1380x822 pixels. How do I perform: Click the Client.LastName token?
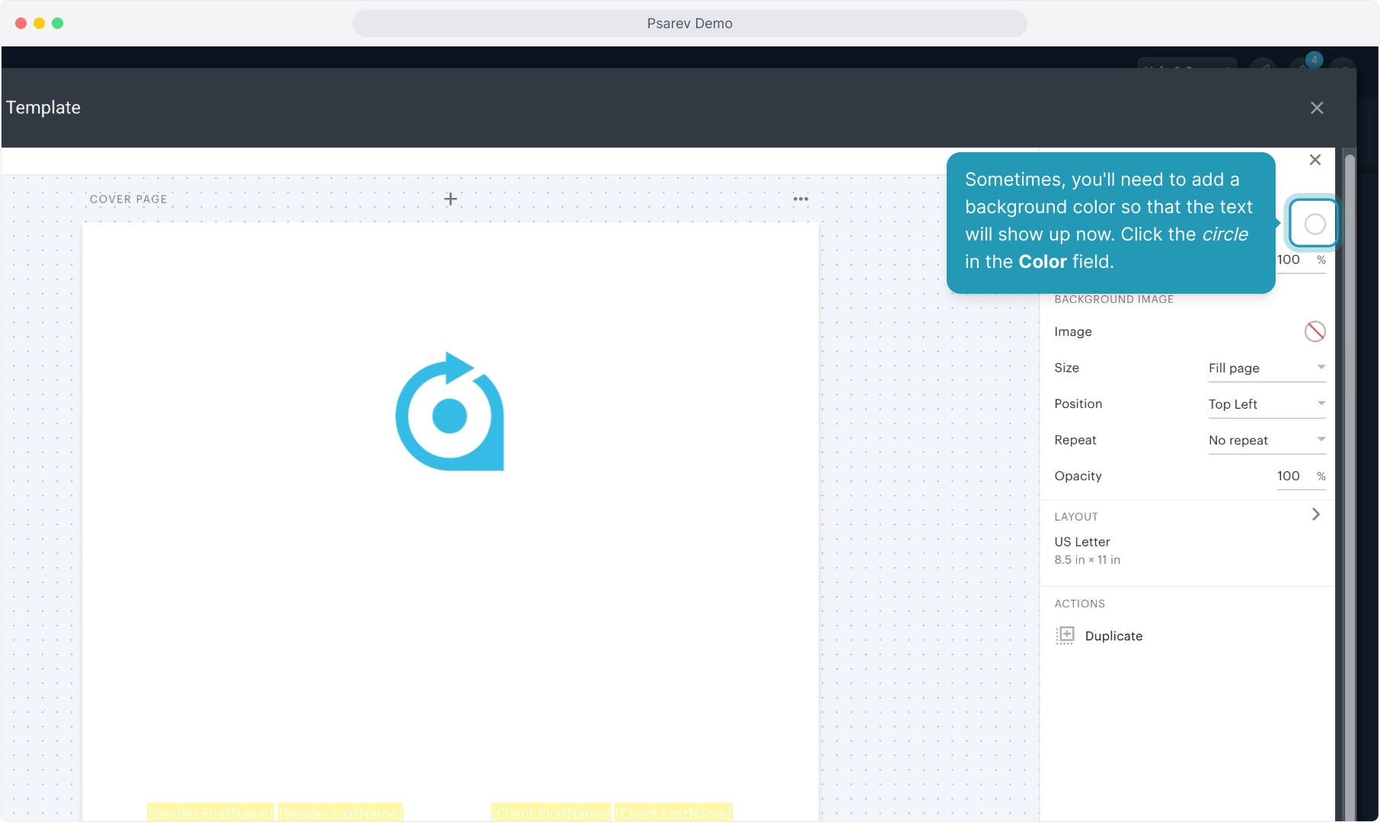pos(673,813)
